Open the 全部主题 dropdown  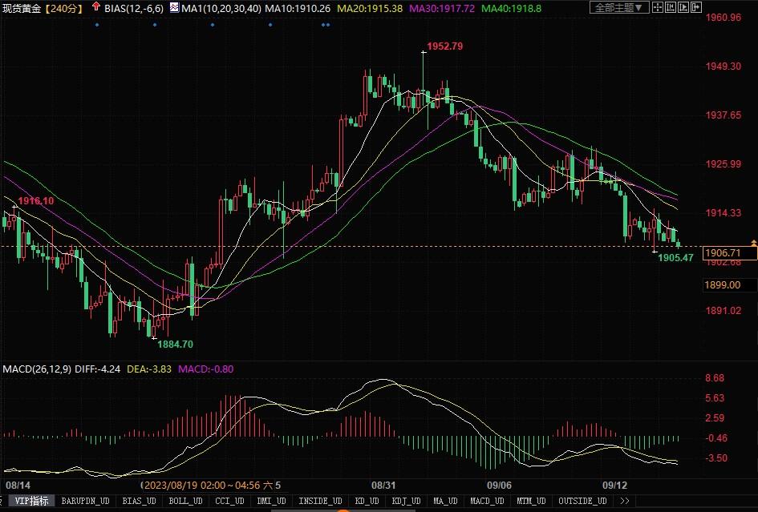click(x=619, y=7)
